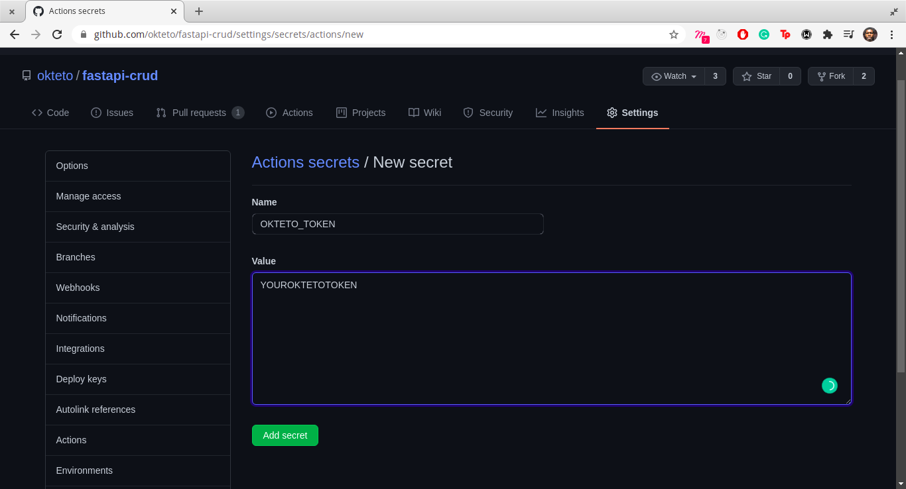Viewport: 906px width, 489px height.
Task: Open the Watch dropdown button
Action: [674, 76]
